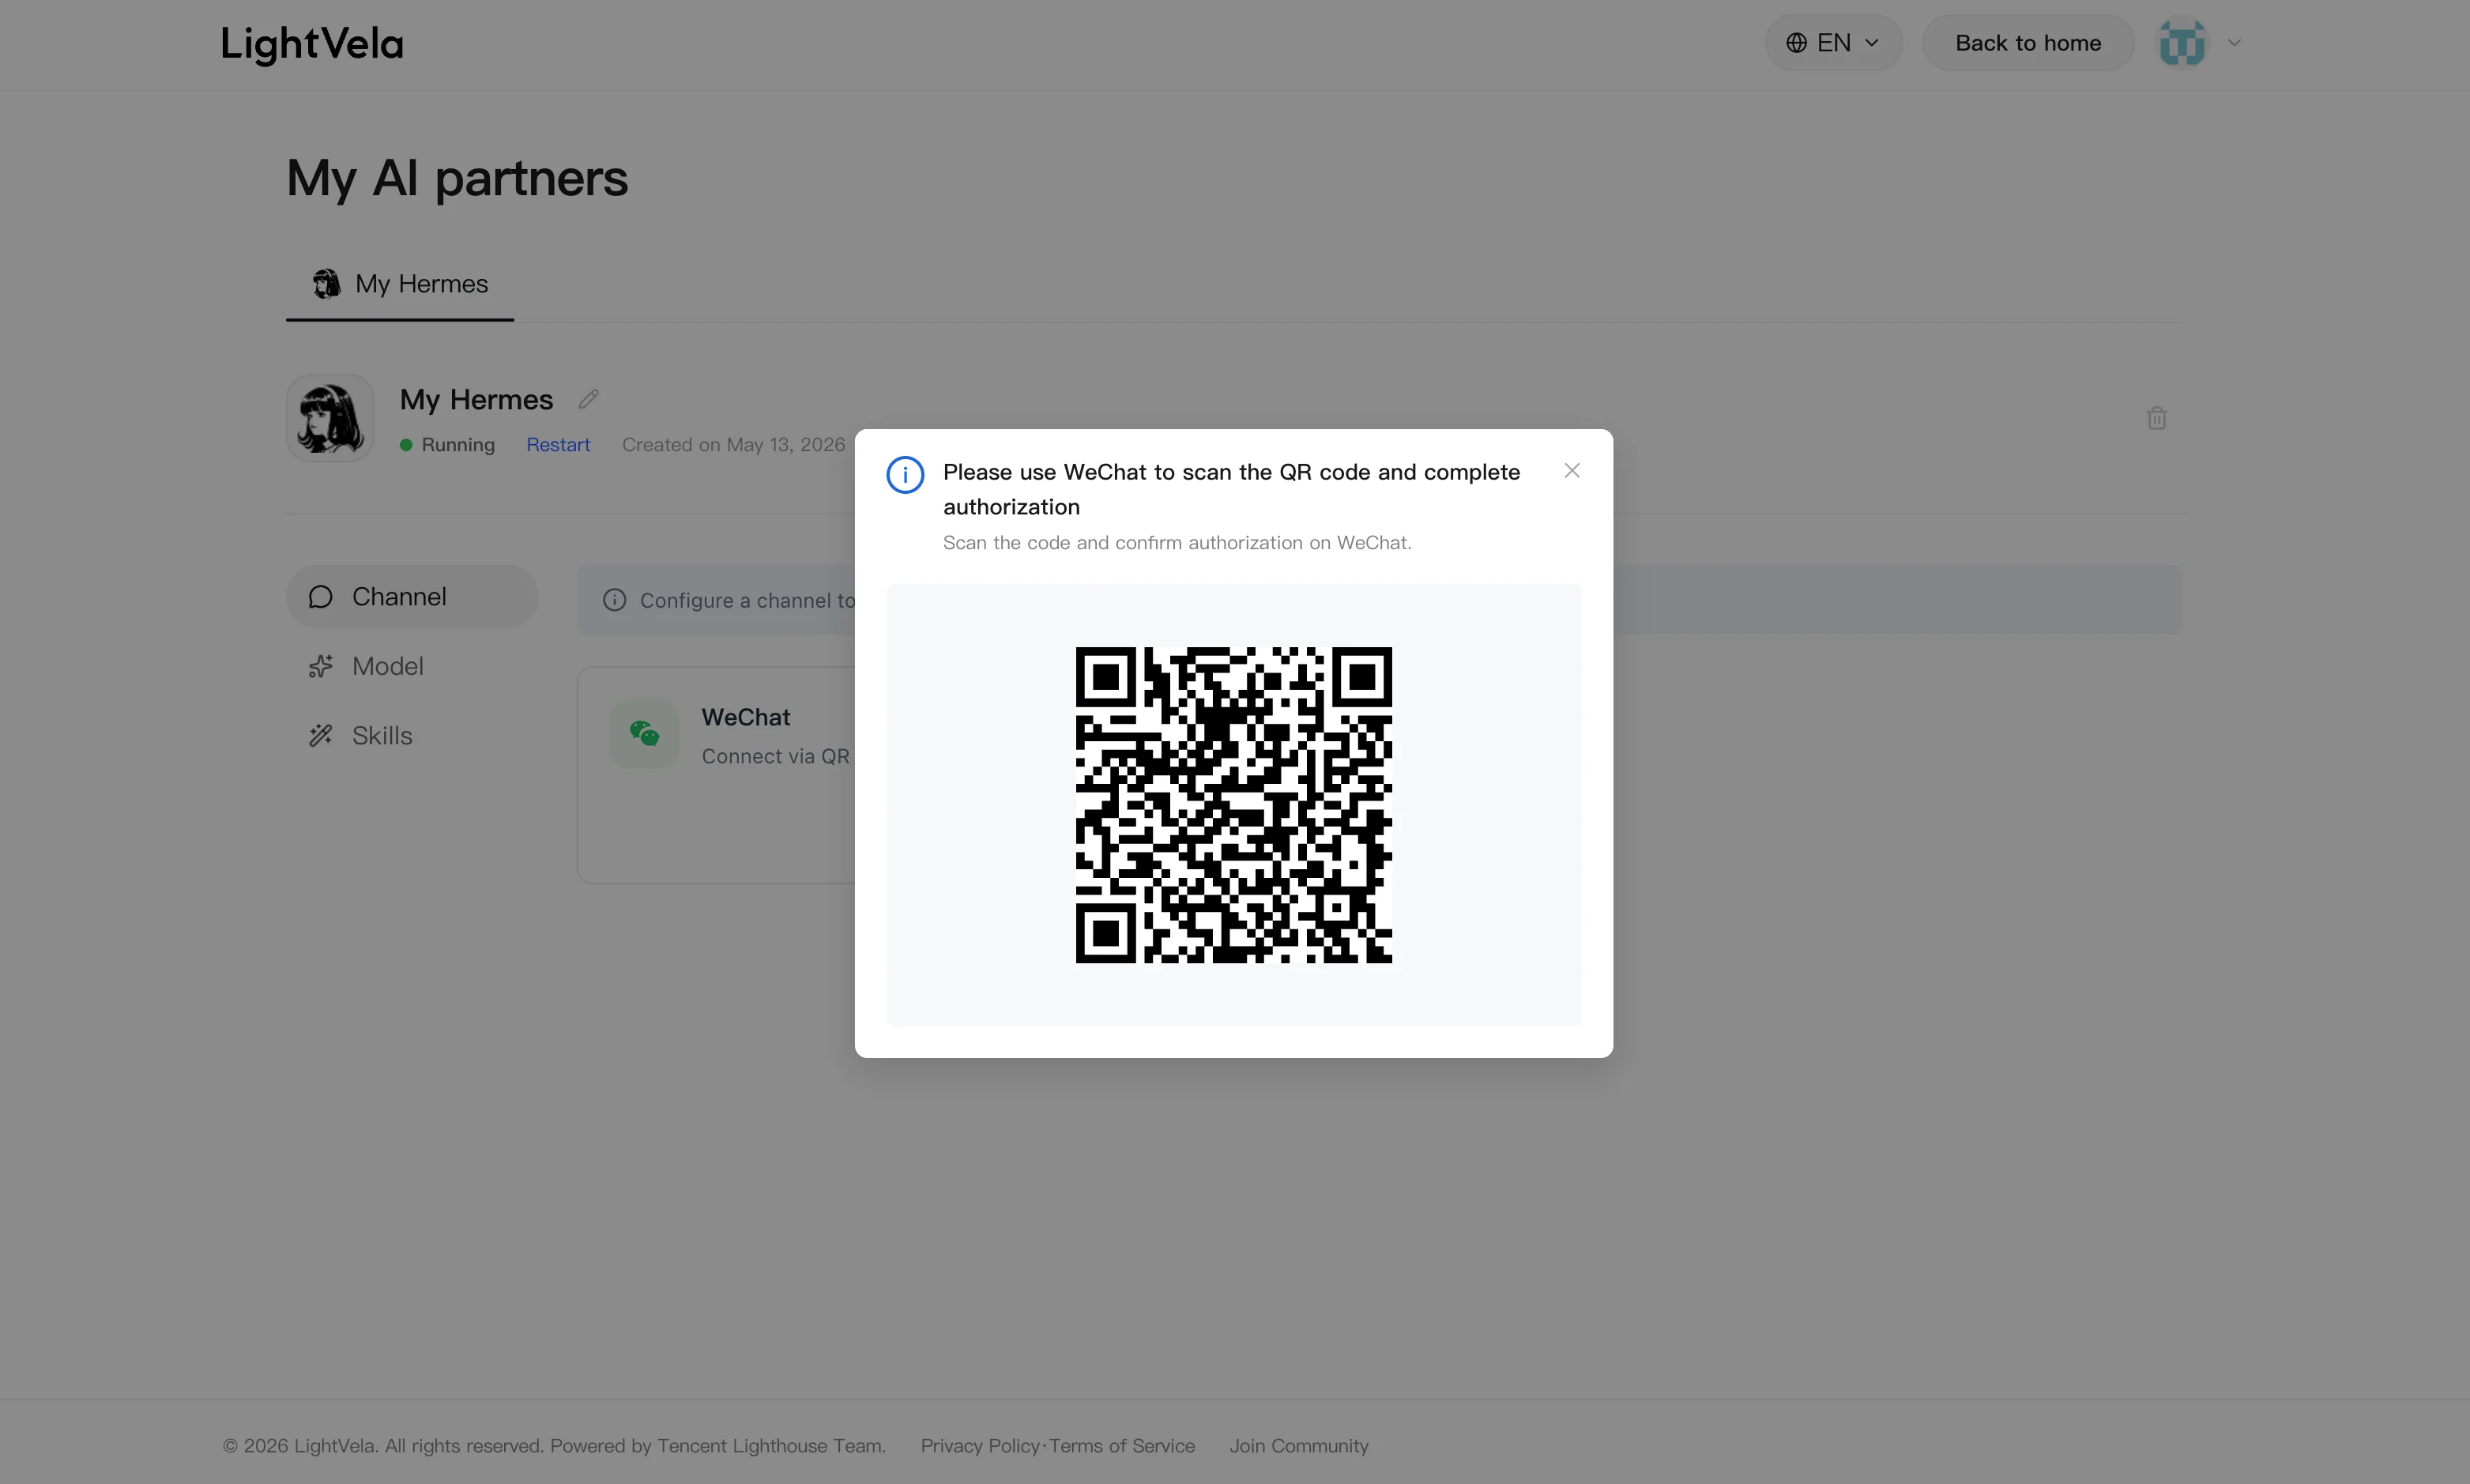Click the copyright 2026 LightVela footer text
The image size is (2470, 1484).
click(x=554, y=1446)
